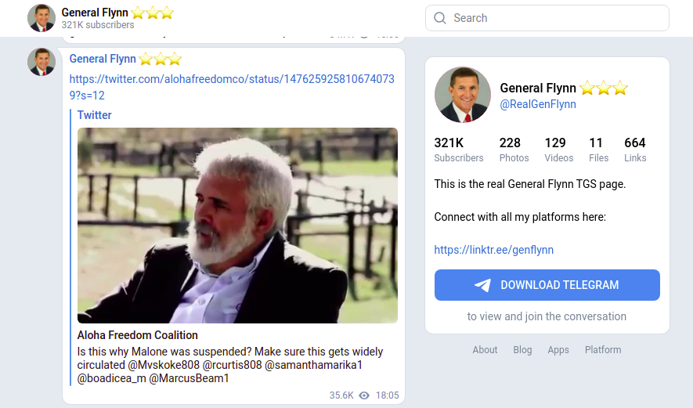
Task: Click the General Flynn author name in post
Action: pyautogui.click(x=103, y=59)
